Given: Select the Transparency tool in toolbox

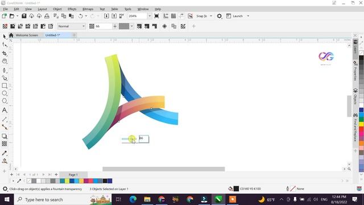Looking at the screenshot, I should [5, 144].
